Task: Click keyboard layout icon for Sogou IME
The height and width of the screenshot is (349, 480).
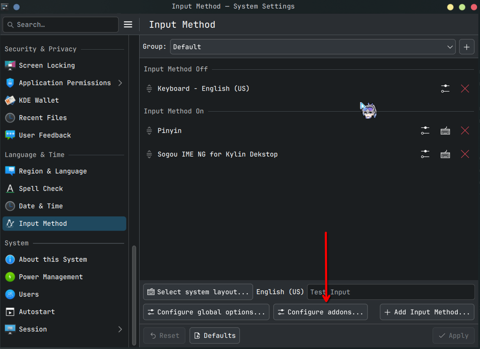Action: click(x=445, y=154)
